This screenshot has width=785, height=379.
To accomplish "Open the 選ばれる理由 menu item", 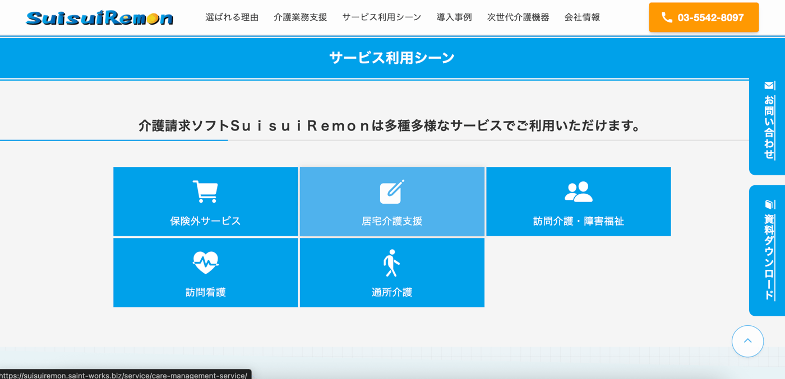I will pos(232,17).
